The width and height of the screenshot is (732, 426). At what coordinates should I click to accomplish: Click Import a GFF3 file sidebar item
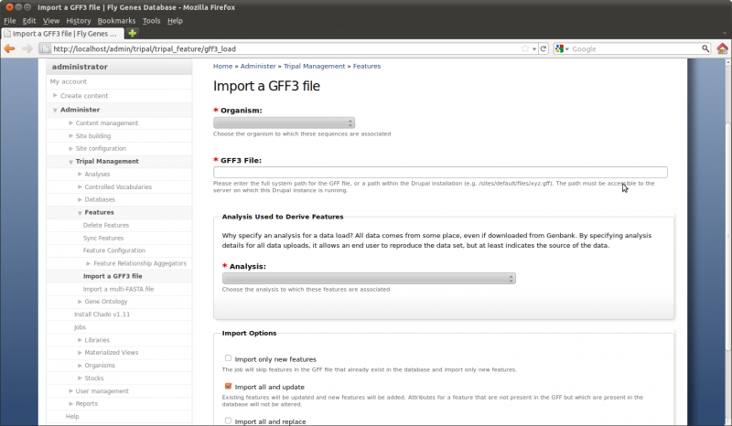coord(113,276)
